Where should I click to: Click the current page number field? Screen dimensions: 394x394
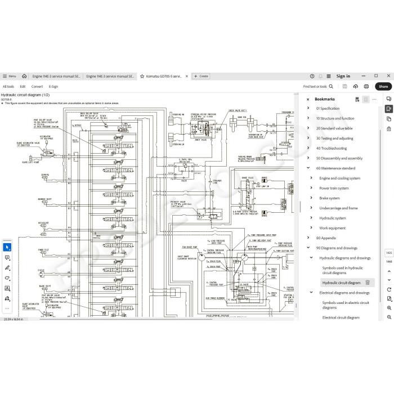tap(389, 253)
